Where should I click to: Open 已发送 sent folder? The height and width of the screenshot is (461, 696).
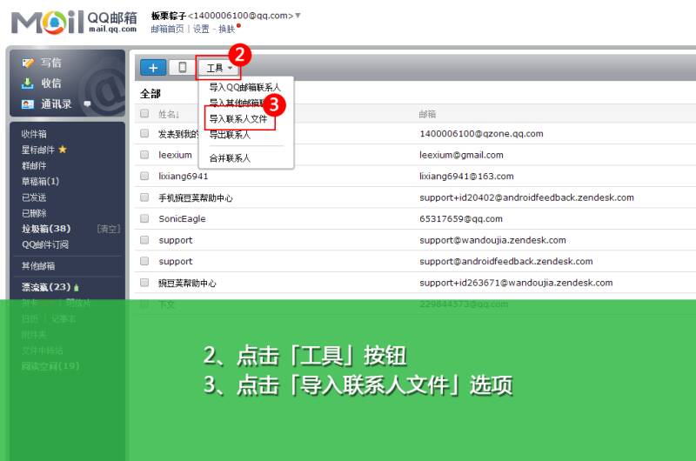point(34,197)
